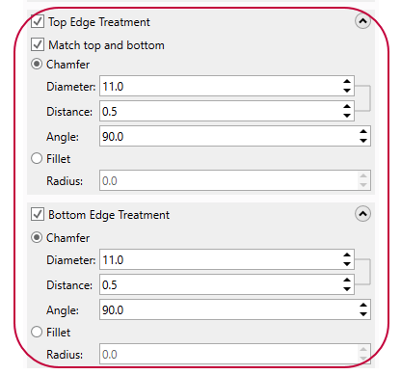Increase top chamfer Angle value
The image size is (401, 375).
(363, 132)
